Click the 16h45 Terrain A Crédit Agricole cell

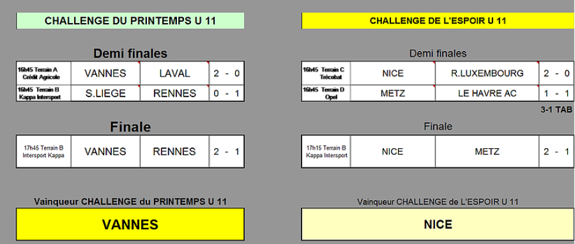pyautogui.click(x=43, y=73)
